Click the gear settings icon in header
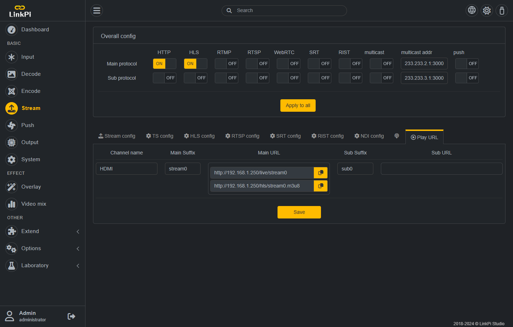The width and height of the screenshot is (513, 327). (x=487, y=10)
